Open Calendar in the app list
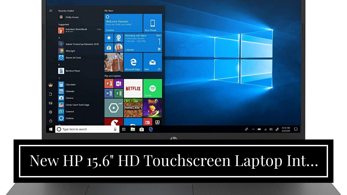The height and width of the screenshot is (195, 347). point(67,91)
